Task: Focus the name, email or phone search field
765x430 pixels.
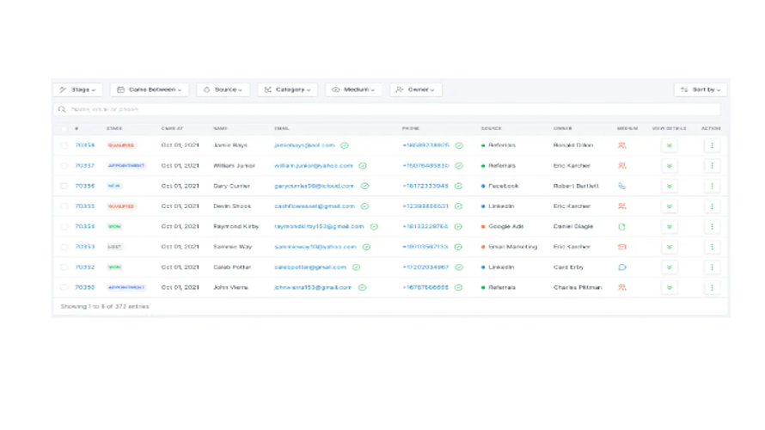Action: 387,109
